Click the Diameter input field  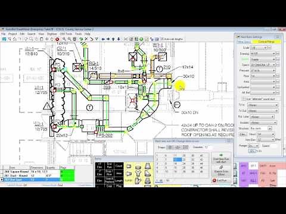[208, 147]
